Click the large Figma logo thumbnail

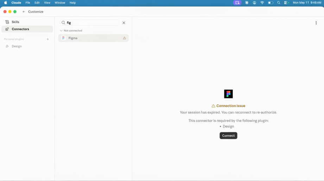[228, 94]
